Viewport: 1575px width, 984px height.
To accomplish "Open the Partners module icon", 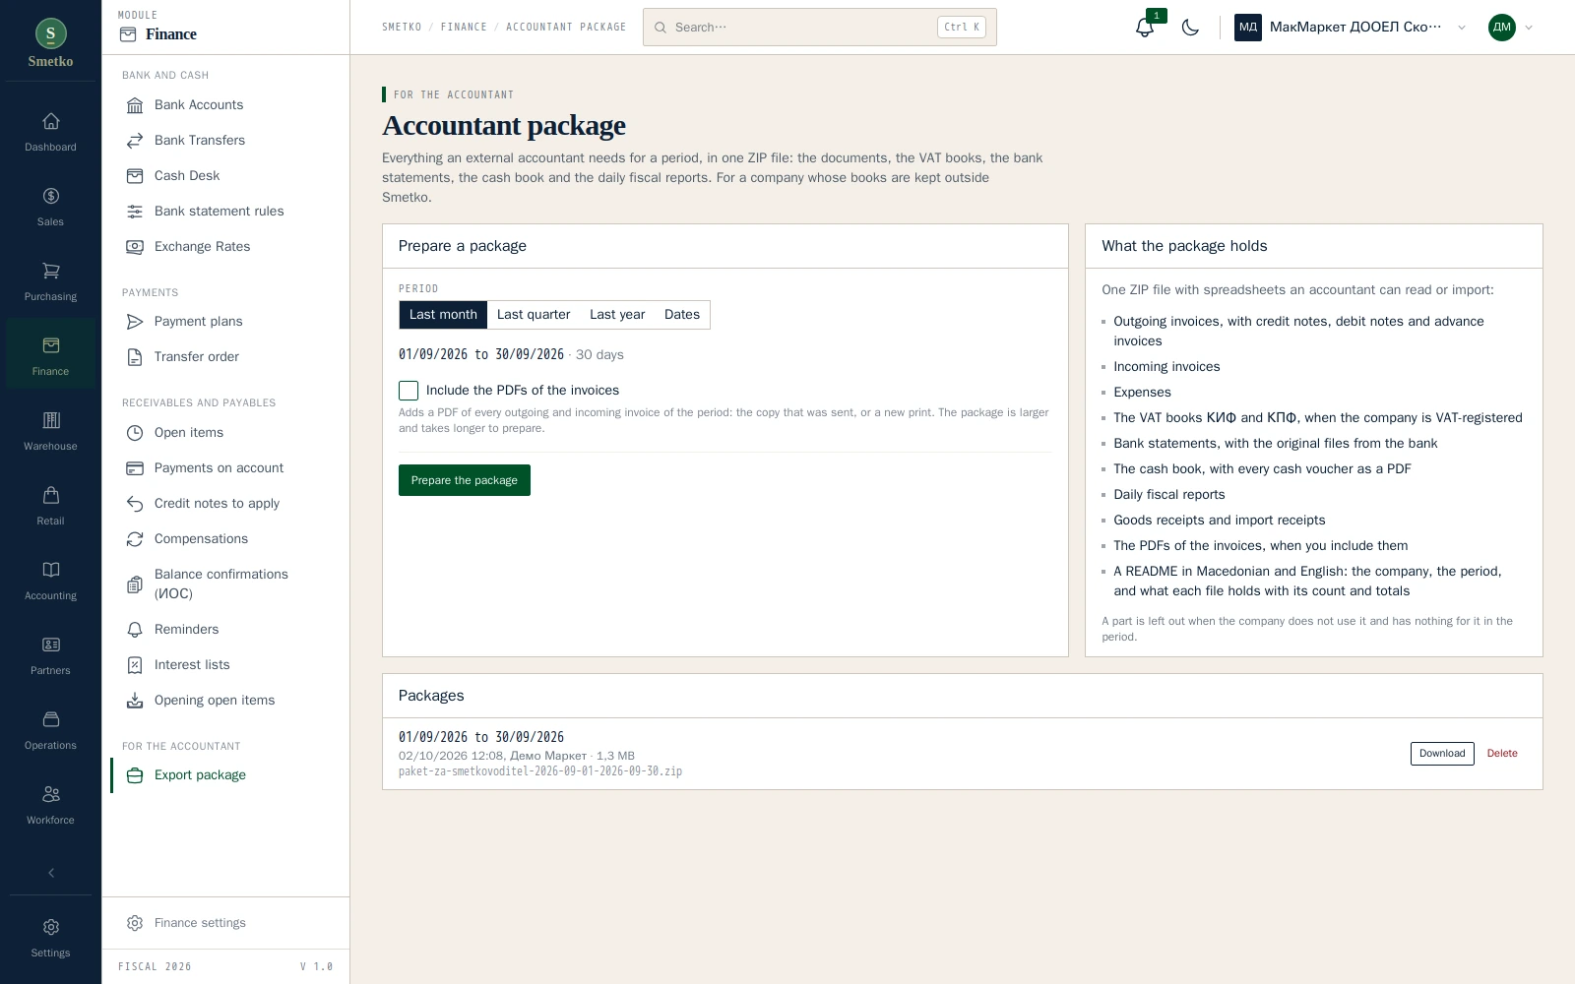I will (x=51, y=645).
